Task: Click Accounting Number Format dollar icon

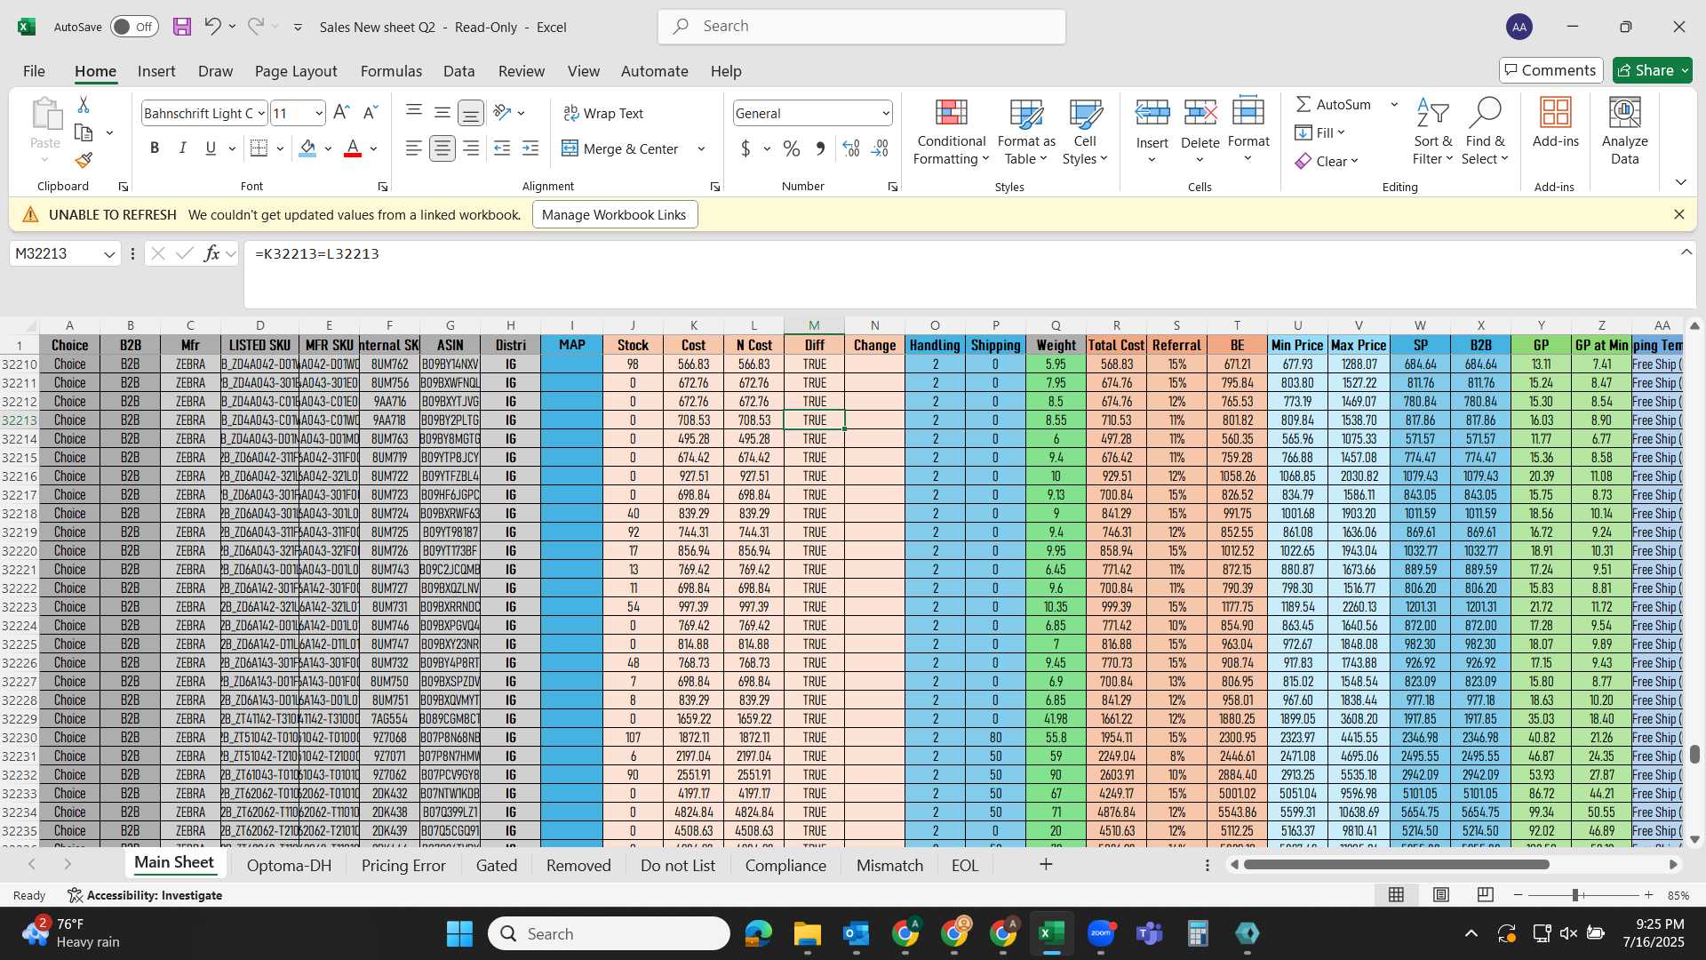Action: click(x=745, y=148)
